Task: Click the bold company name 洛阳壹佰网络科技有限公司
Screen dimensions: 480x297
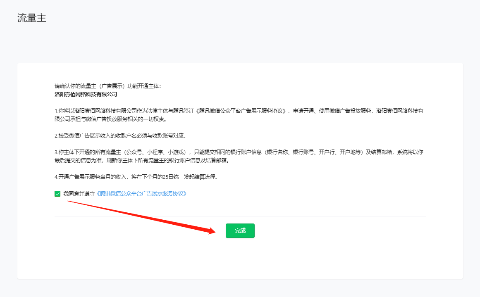Action: click(86, 95)
